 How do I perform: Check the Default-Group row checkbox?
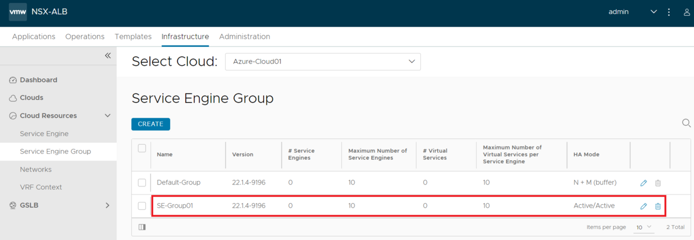pyautogui.click(x=142, y=183)
